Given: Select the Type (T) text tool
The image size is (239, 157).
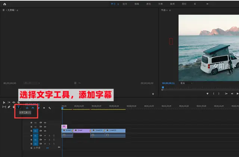Looking at the screenshot, I should tap(18, 107).
